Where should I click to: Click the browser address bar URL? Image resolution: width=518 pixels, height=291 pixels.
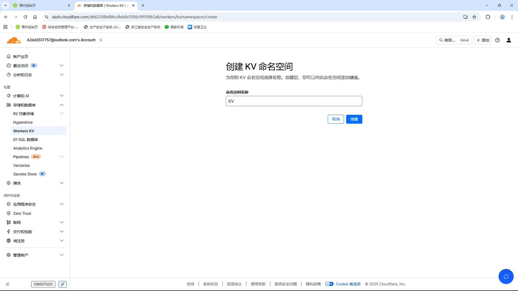pos(134,17)
